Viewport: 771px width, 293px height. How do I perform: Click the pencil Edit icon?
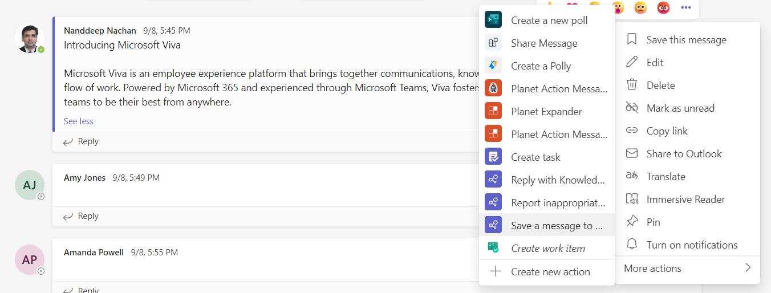pyautogui.click(x=632, y=63)
